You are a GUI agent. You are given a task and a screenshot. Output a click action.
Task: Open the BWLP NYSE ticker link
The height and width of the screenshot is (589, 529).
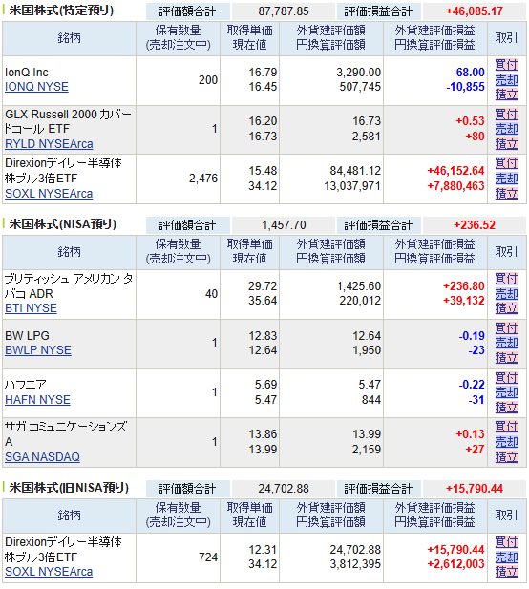38,350
